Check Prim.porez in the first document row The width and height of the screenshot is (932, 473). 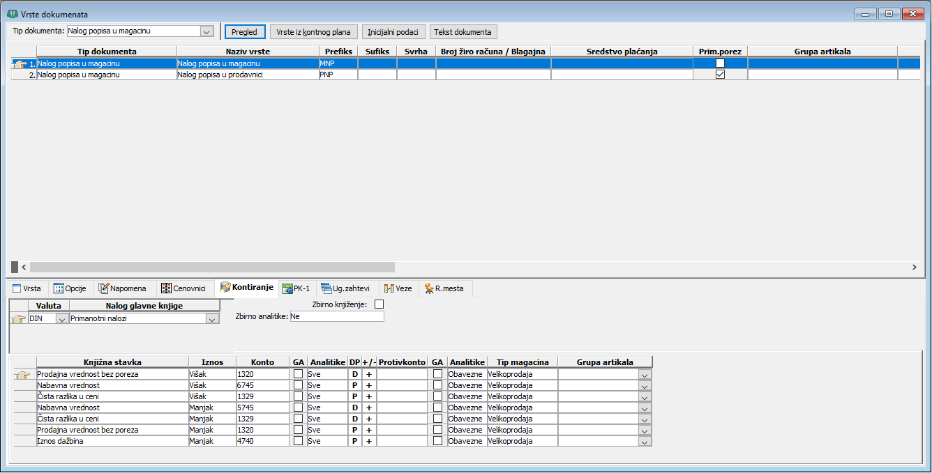[721, 63]
